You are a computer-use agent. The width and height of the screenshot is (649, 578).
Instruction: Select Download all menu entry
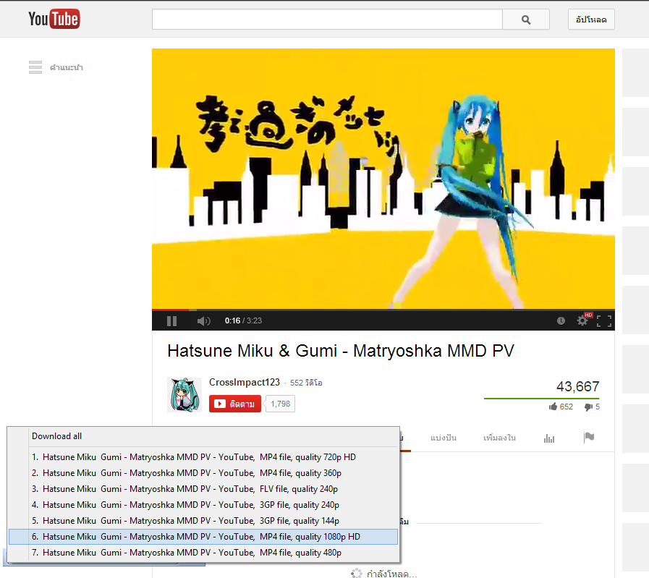tap(214, 436)
